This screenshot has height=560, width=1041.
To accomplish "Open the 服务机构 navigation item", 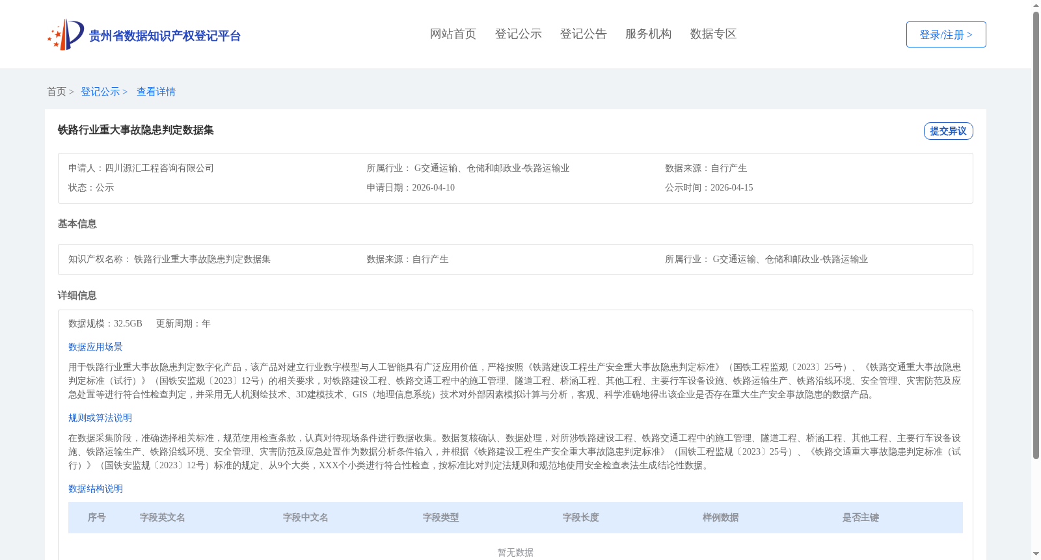I will click(x=649, y=34).
